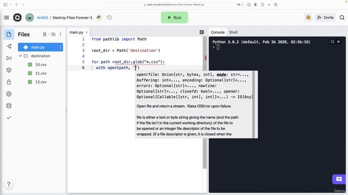
Task: Click the editor vertical scrollbar
Action: [x=204, y=103]
